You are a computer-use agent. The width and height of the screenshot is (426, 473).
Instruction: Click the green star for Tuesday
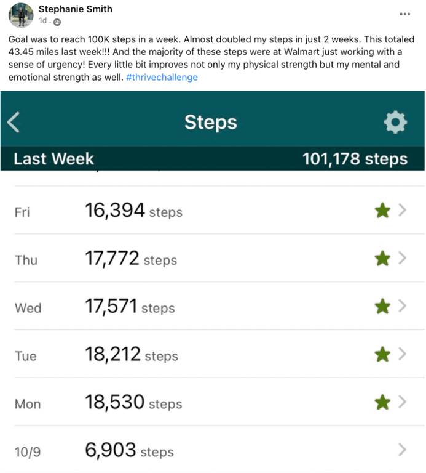coord(382,354)
